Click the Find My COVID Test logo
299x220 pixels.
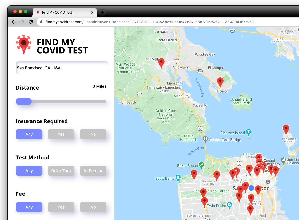coord(52,45)
